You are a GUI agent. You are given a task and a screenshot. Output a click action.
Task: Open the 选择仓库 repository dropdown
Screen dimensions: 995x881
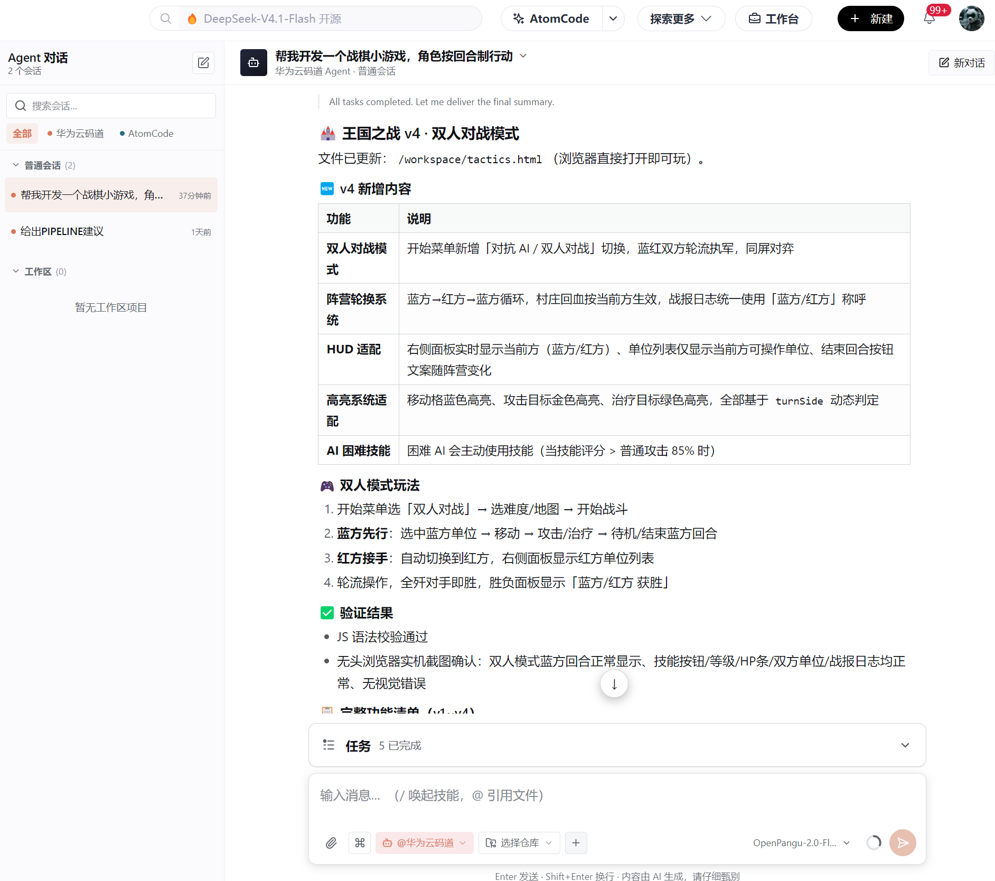519,842
